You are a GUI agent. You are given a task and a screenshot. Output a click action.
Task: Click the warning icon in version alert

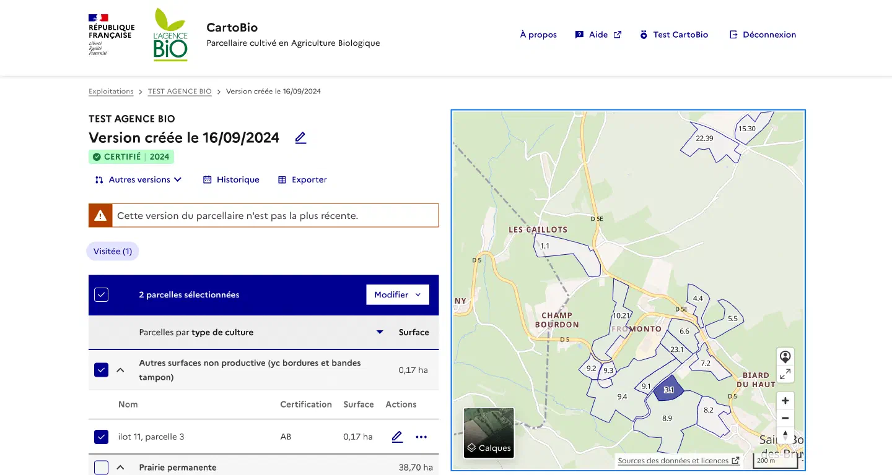[100, 215]
